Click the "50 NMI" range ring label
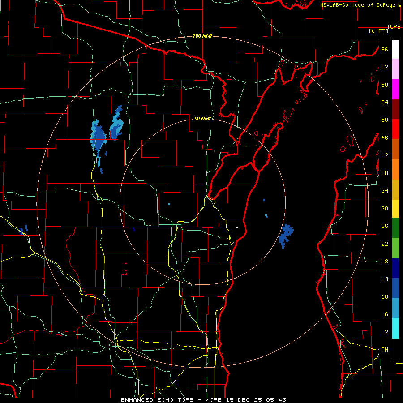 pyautogui.click(x=202, y=119)
